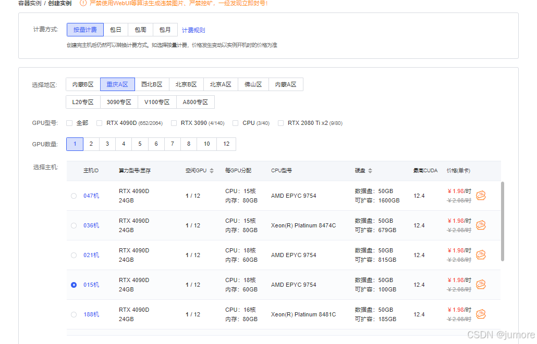Set GPU count to 12
This screenshot has height=344, width=537.
tap(226, 144)
